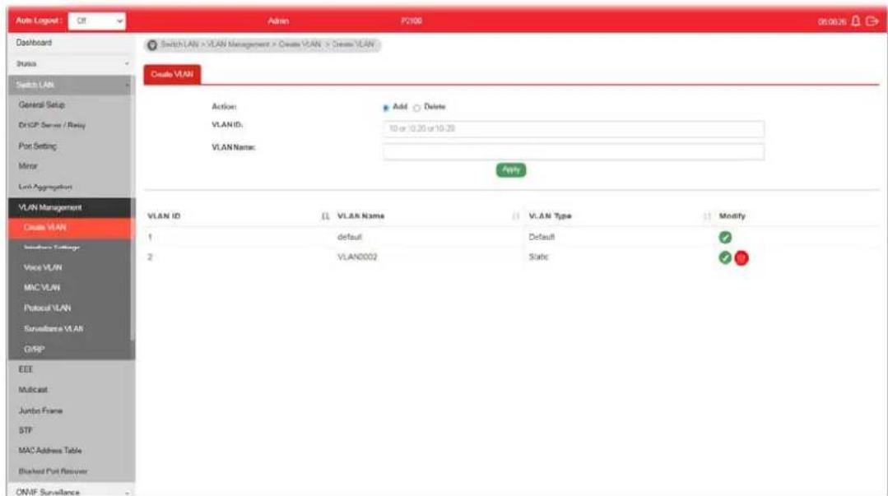Collapse the VLAN Management submenu

pyautogui.click(x=71, y=208)
